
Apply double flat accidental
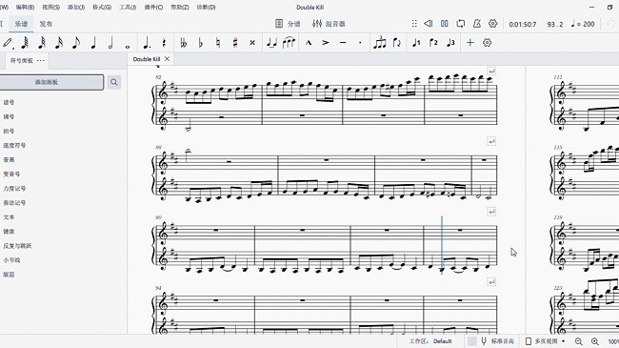click(183, 43)
